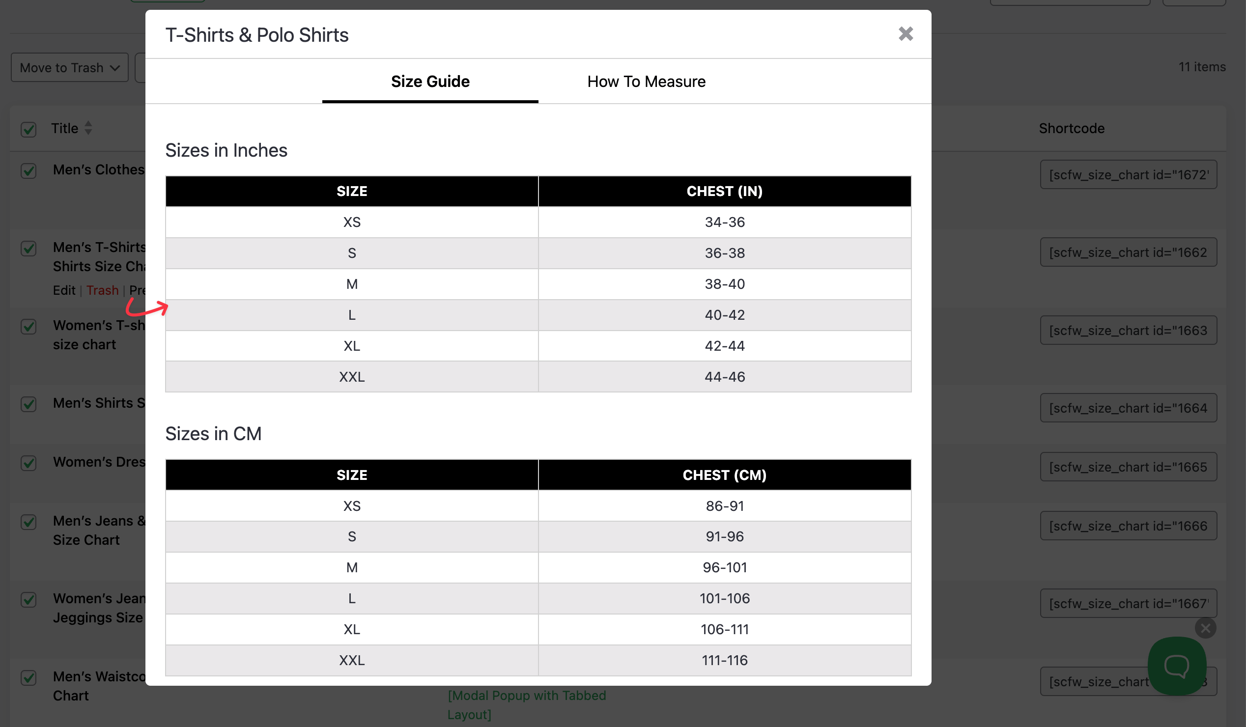Edit the Men's T-Shirts size chart

[x=64, y=290]
